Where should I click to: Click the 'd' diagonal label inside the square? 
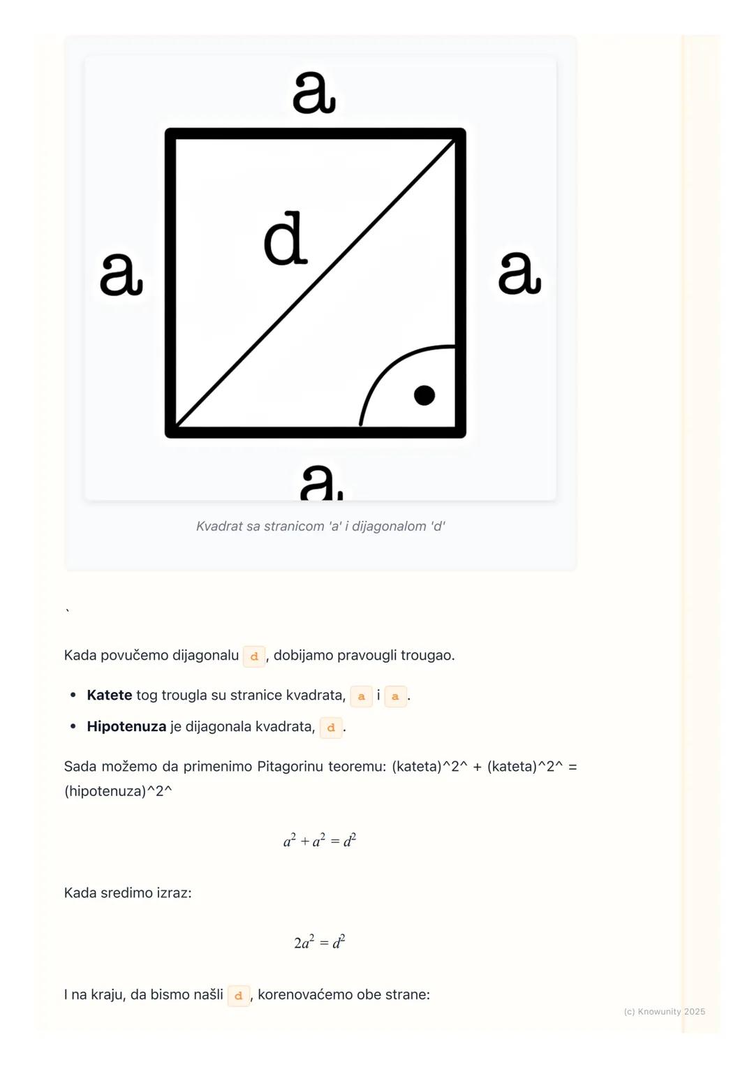click(286, 240)
